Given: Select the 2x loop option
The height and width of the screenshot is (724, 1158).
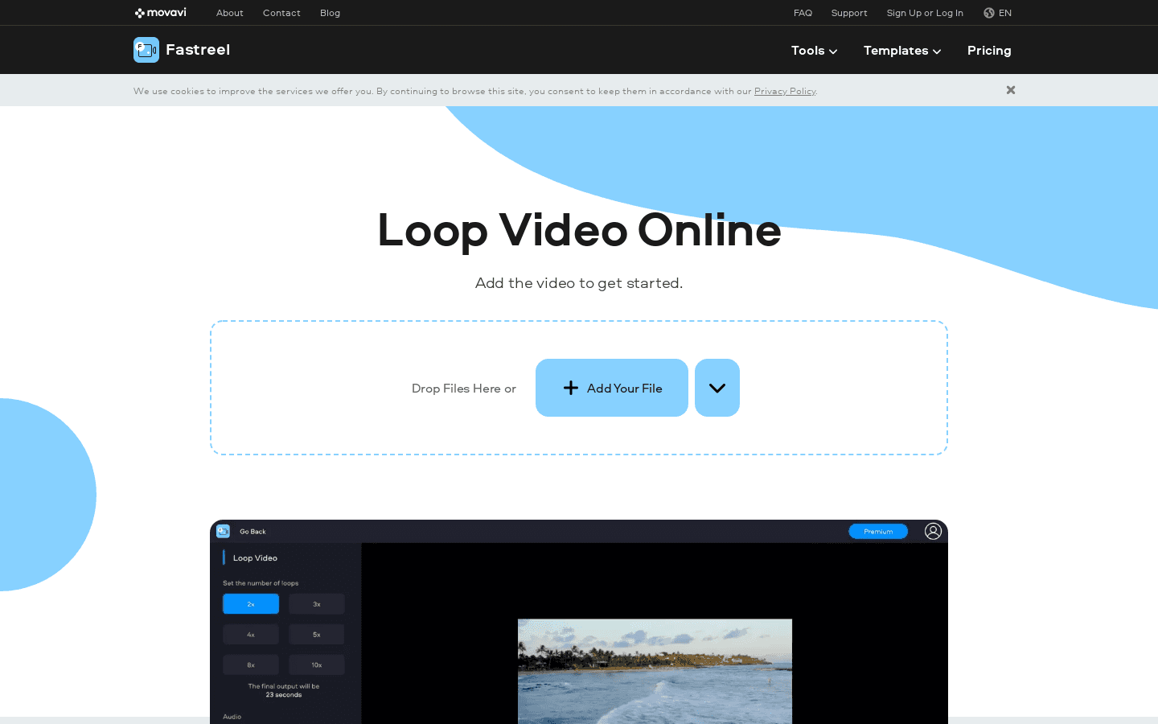Looking at the screenshot, I should [x=251, y=604].
